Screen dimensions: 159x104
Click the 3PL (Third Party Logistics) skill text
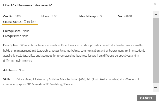pos(103,79)
